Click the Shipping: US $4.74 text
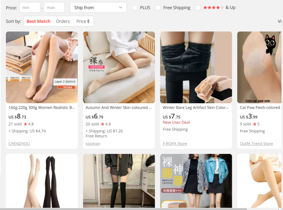Image resolution: width=283 pixels, height=210 pixels. 27,131
